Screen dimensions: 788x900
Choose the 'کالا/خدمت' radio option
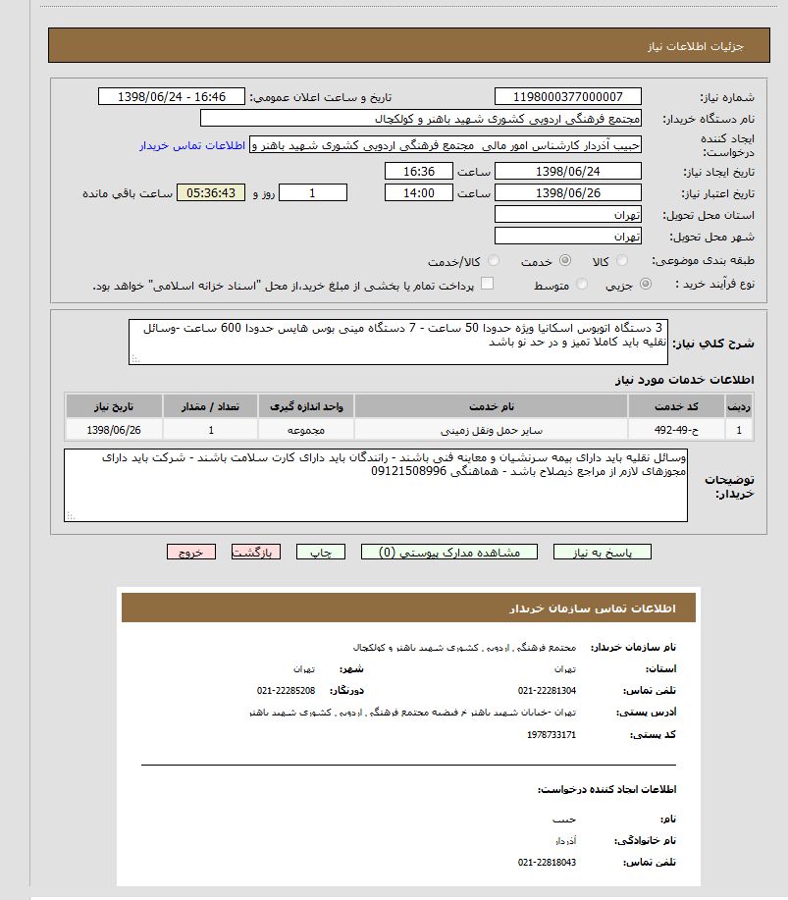pos(494,261)
